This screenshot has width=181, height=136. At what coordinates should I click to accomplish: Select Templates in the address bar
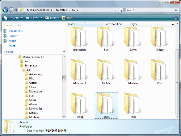[x=60, y=10]
